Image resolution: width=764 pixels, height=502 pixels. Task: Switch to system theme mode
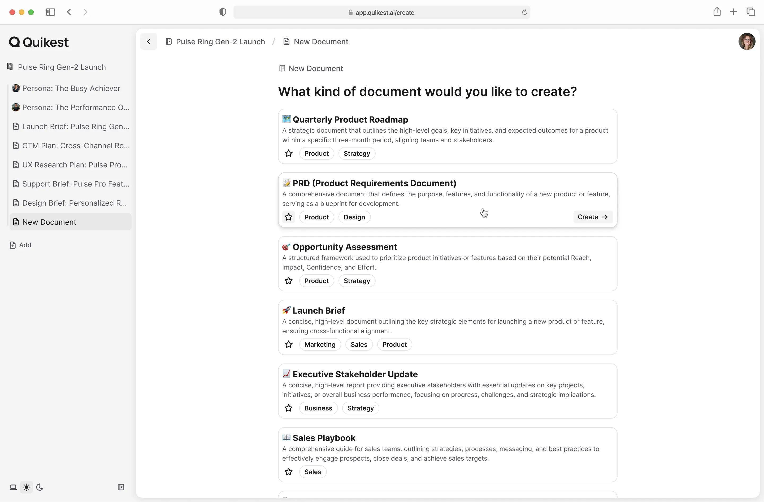pos(13,487)
